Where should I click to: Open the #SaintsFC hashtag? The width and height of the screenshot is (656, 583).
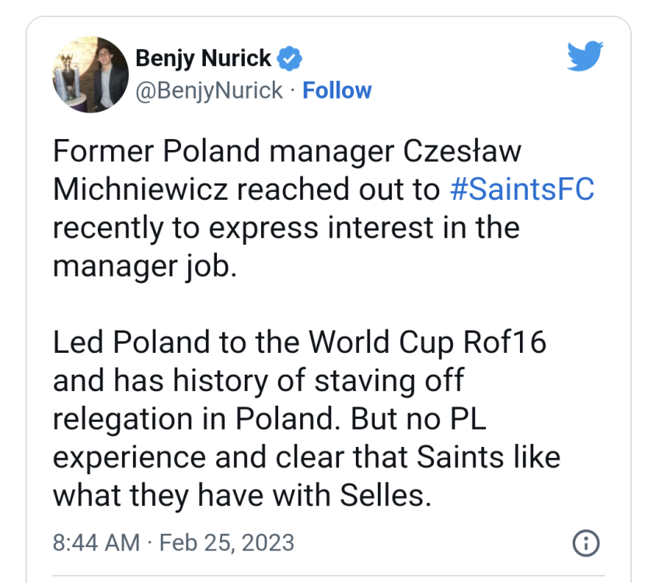(522, 190)
